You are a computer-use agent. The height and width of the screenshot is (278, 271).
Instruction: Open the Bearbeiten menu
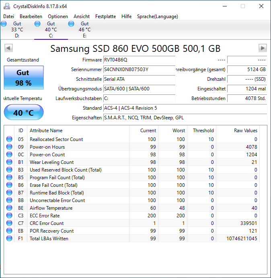(x=31, y=16)
